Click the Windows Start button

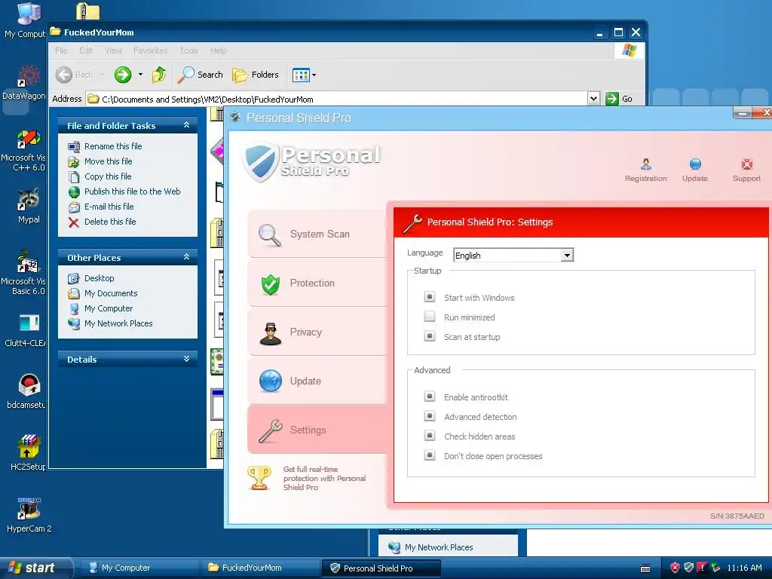pos(35,568)
